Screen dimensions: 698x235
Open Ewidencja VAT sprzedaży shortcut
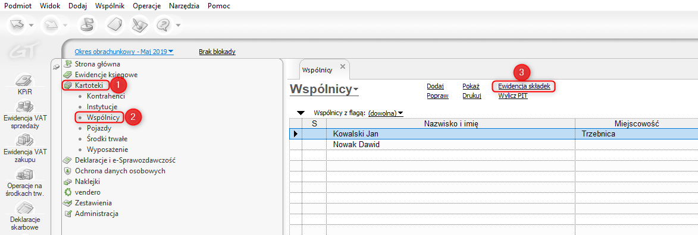click(x=26, y=114)
